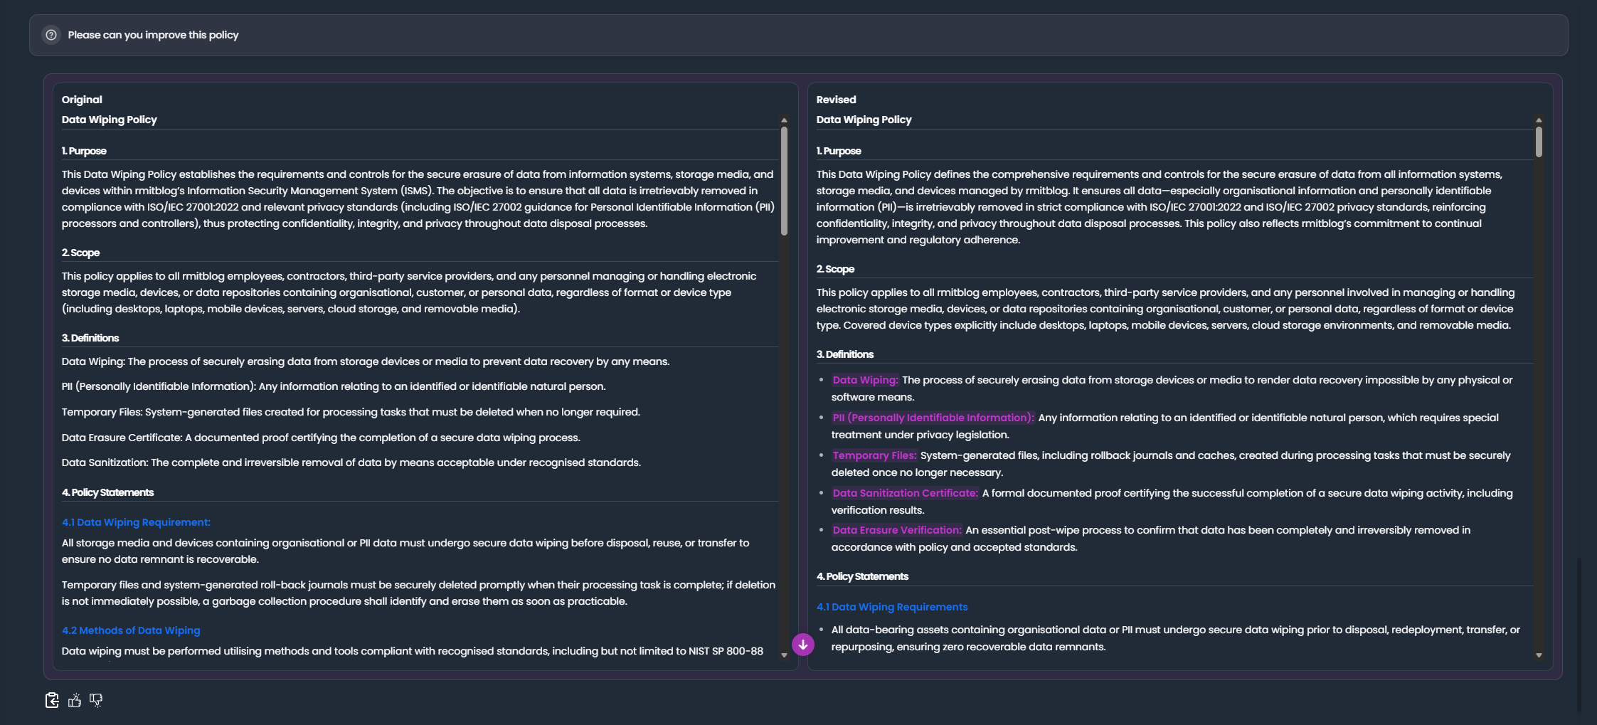Click the Revised panel scrollbar thumb
Viewport: 1597px width, 725px height.
click(x=1539, y=142)
